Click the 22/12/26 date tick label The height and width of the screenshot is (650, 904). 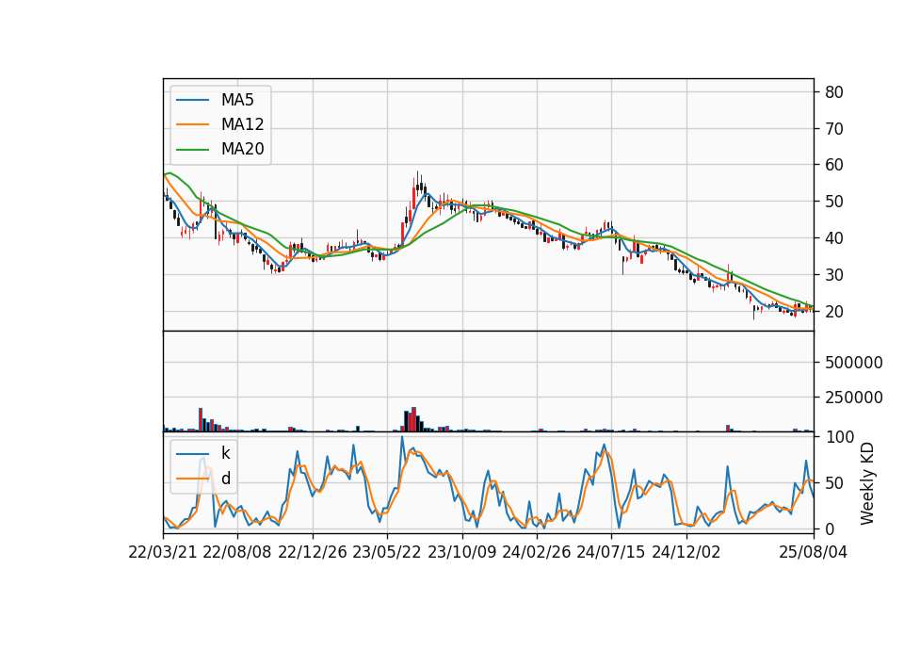313,552
